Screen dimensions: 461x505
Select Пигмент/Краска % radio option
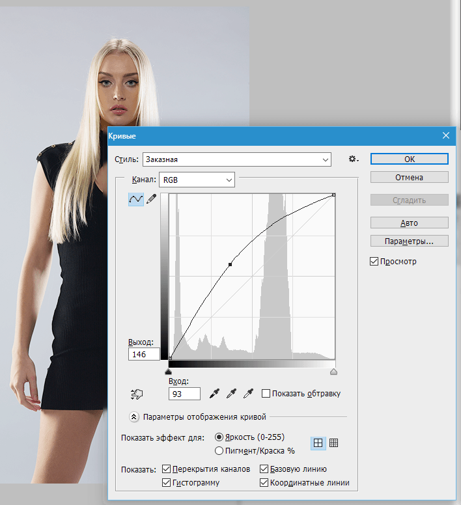pyautogui.click(x=219, y=450)
